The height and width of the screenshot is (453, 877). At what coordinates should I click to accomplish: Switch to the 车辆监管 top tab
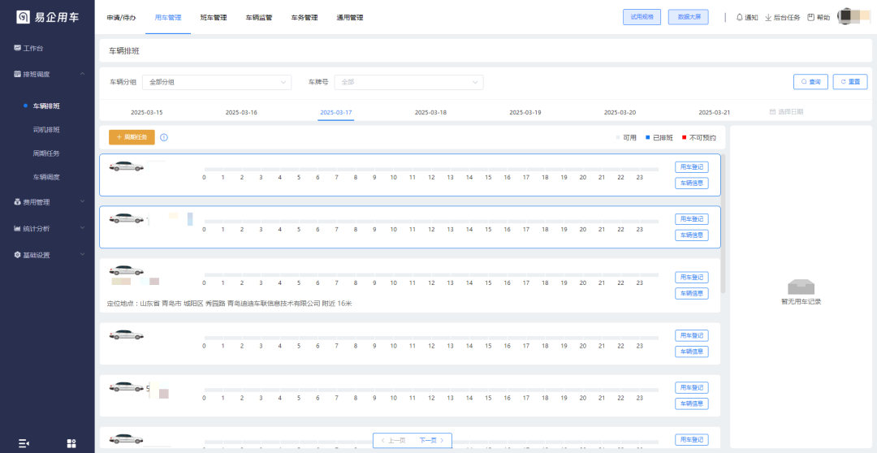pos(259,17)
